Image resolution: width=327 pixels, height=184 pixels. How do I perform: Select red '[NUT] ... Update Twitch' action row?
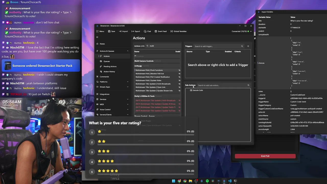point(157,107)
